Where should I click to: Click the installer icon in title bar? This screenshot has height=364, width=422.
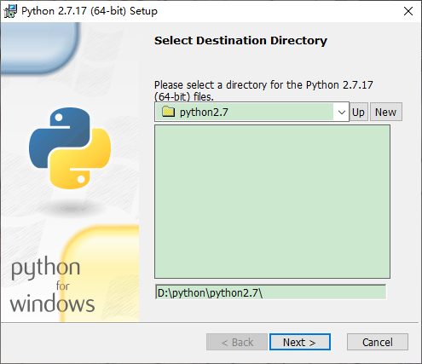pos(10,11)
